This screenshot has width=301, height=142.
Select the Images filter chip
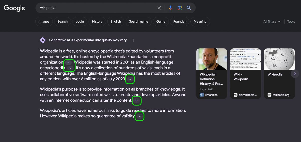pos(44,22)
